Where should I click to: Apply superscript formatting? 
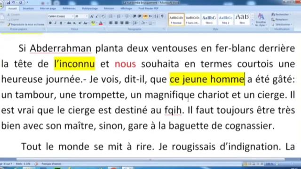coord(79,23)
